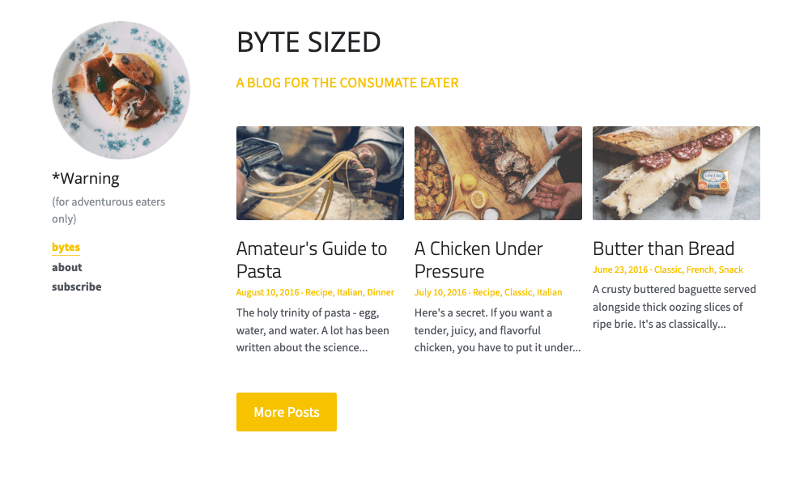Open the subscribe menu link
The width and height of the screenshot is (804, 480).
[x=77, y=287]
